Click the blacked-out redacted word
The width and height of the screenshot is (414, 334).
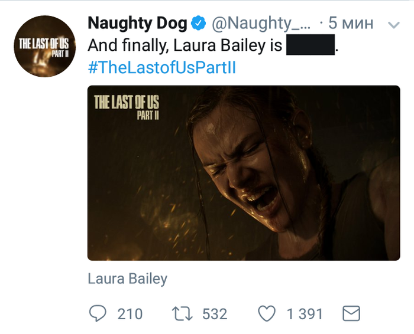coord(310,45)
